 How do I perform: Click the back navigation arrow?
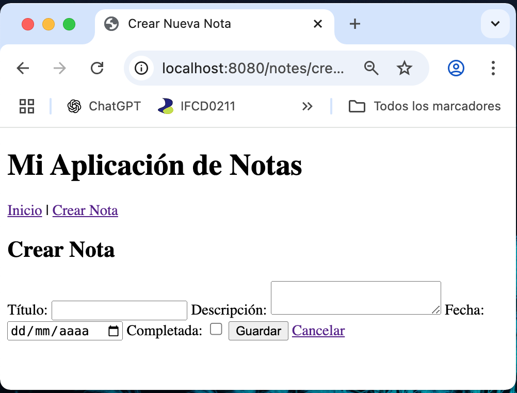(23, 68)
